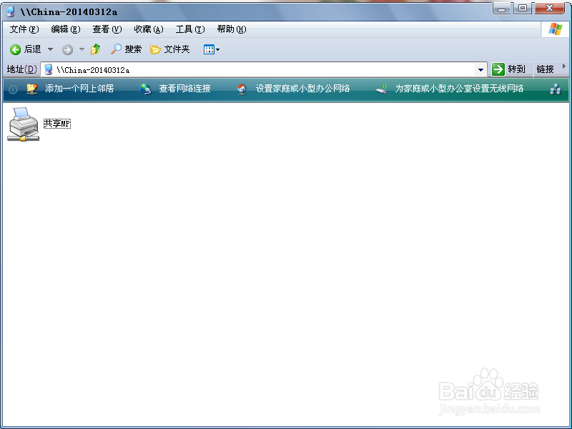
Task: Open the 收藏(A) menu
Action: pos(149,29)
